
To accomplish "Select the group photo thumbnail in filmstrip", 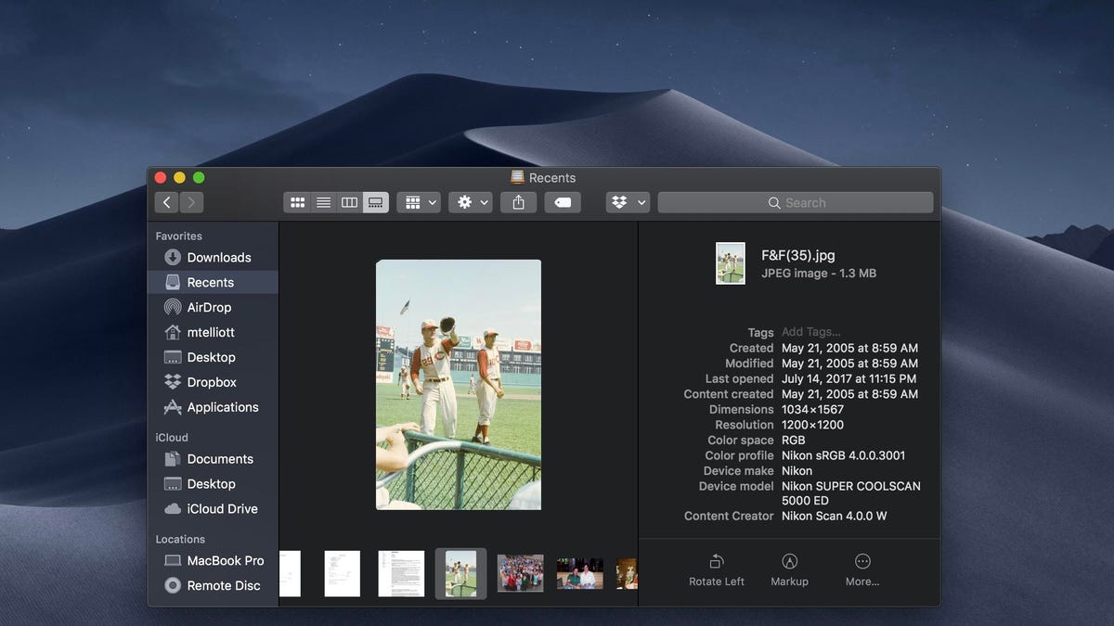I will point(520,573).
